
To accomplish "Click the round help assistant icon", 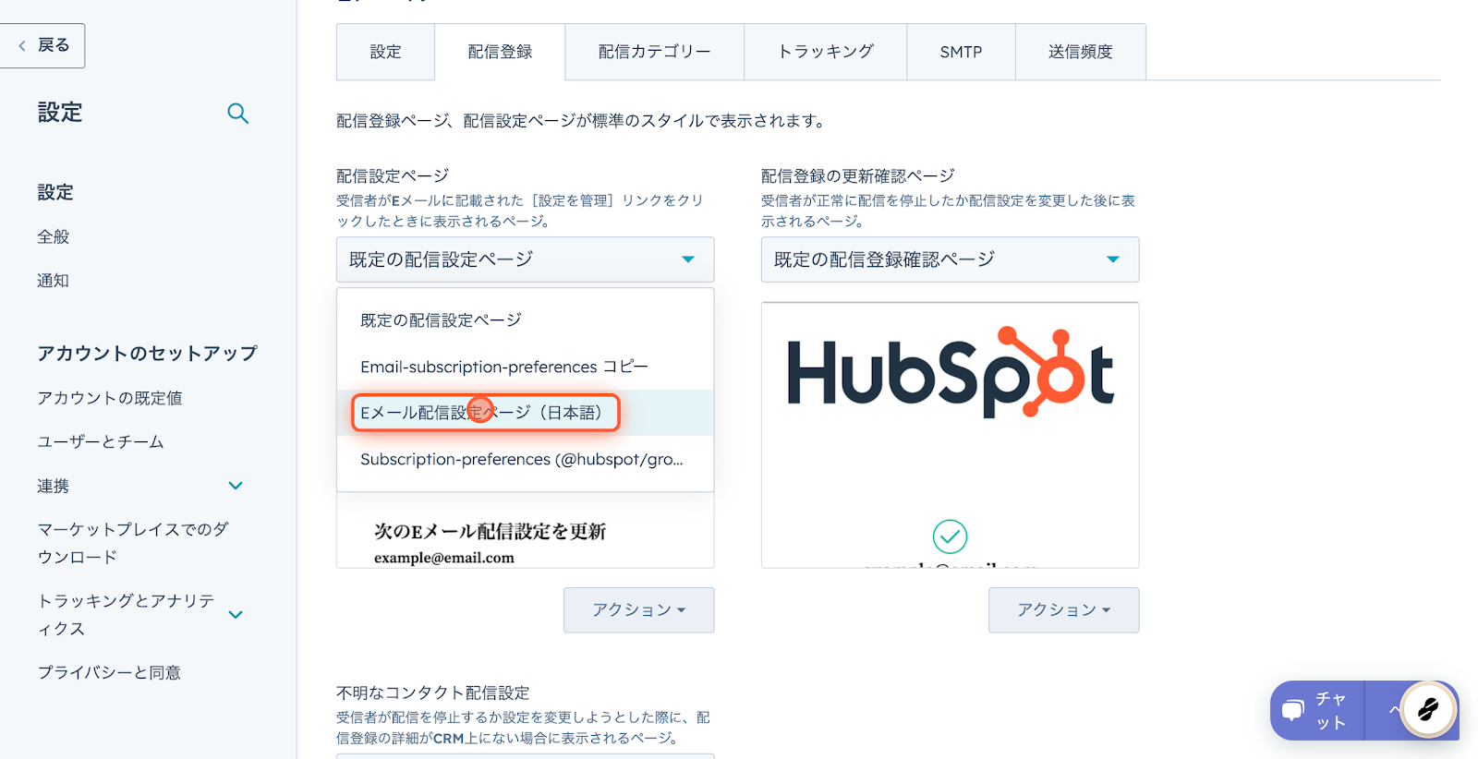I will click(x=1428, y=709).
